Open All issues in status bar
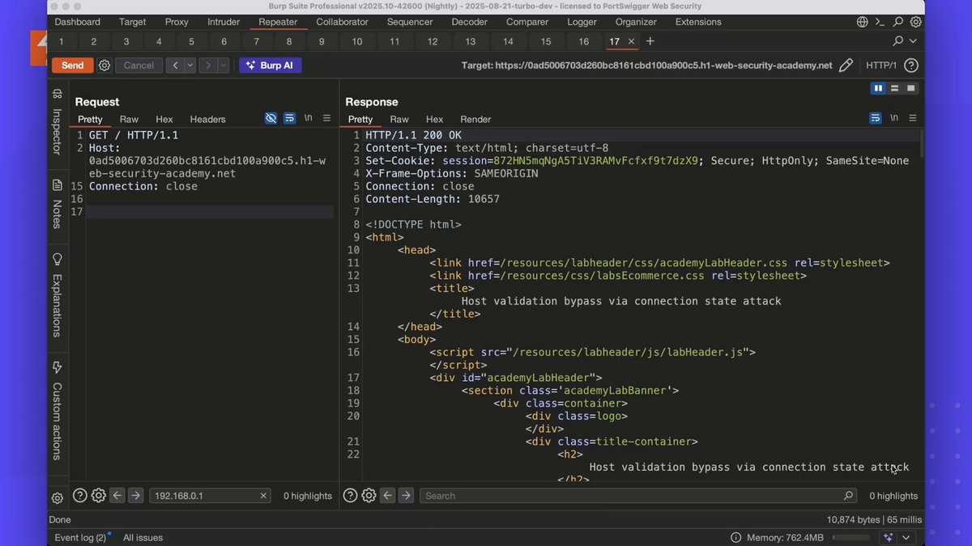This screenshot has width=972, height=546. click(x=143, y=538)
